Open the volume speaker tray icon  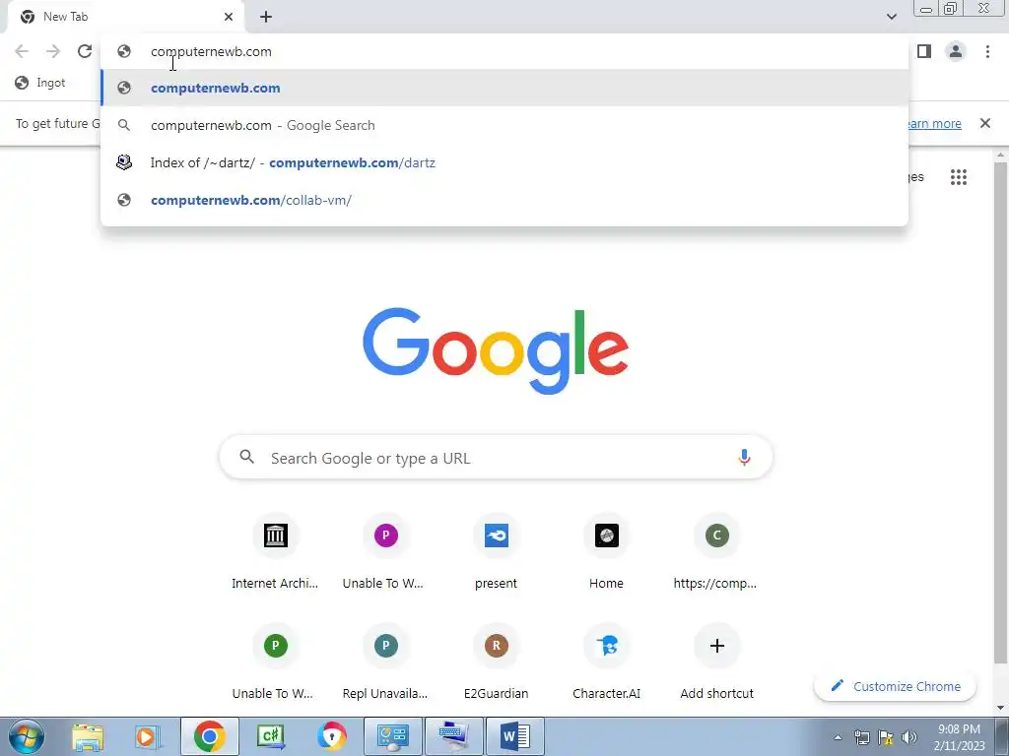pos(909,737)
